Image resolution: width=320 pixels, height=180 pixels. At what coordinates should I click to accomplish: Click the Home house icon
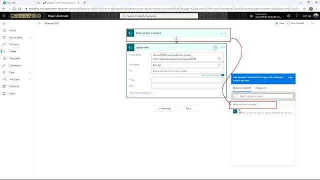[x=4, y=30]
